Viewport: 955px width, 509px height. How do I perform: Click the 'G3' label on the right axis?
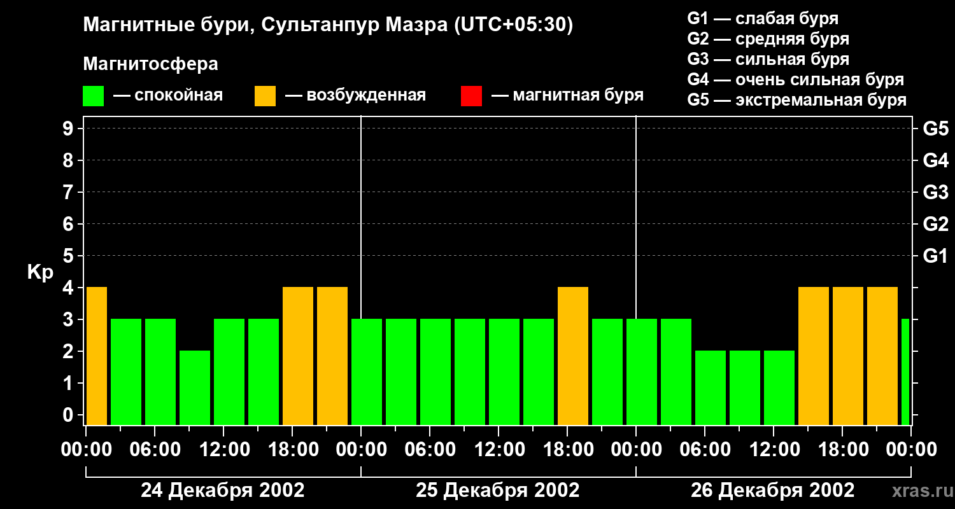coord(936,192)
